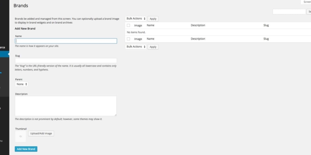Click the brand search input field

289,12
